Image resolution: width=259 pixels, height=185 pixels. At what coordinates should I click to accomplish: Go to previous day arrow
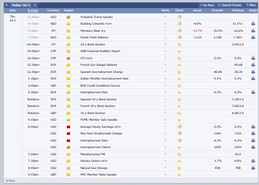tap(6, 5)
